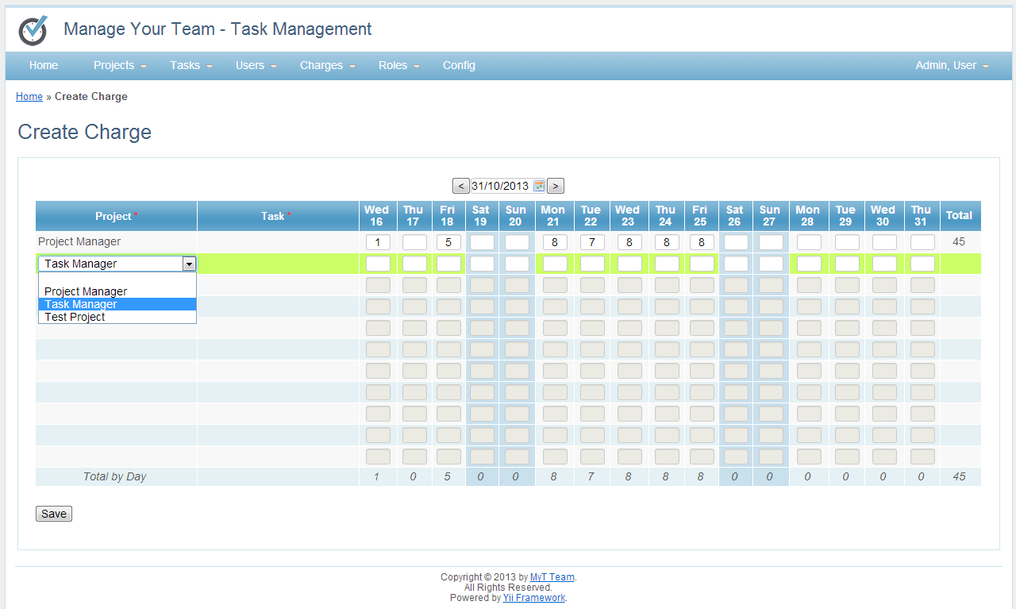
Task: Open the Admin, User account menu
Action: (946, 65)
